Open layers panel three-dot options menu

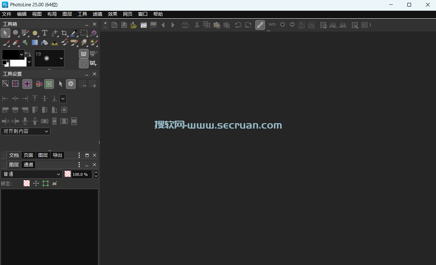point(79,165)
